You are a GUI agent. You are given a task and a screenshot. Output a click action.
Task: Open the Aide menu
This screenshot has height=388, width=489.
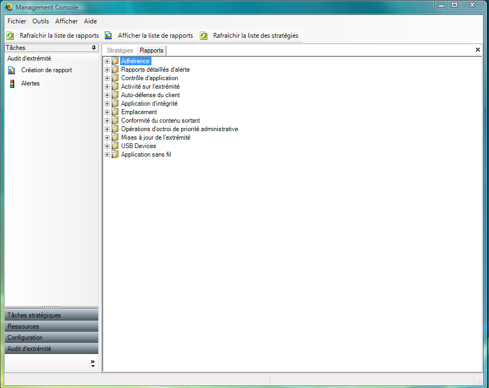[90, 21]
